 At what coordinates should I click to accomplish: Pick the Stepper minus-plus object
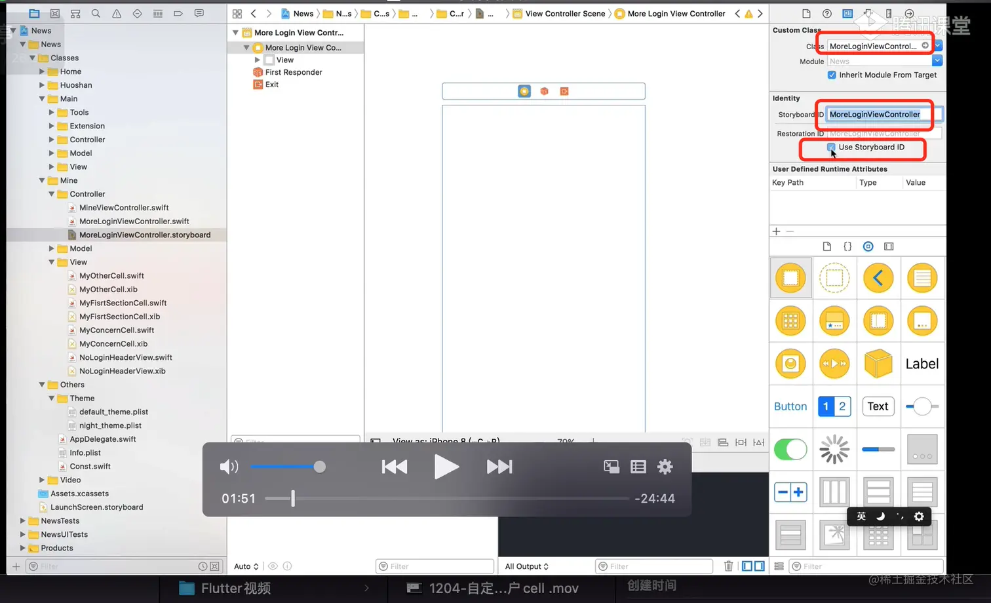pyautogui.click(x=791, y=492)
